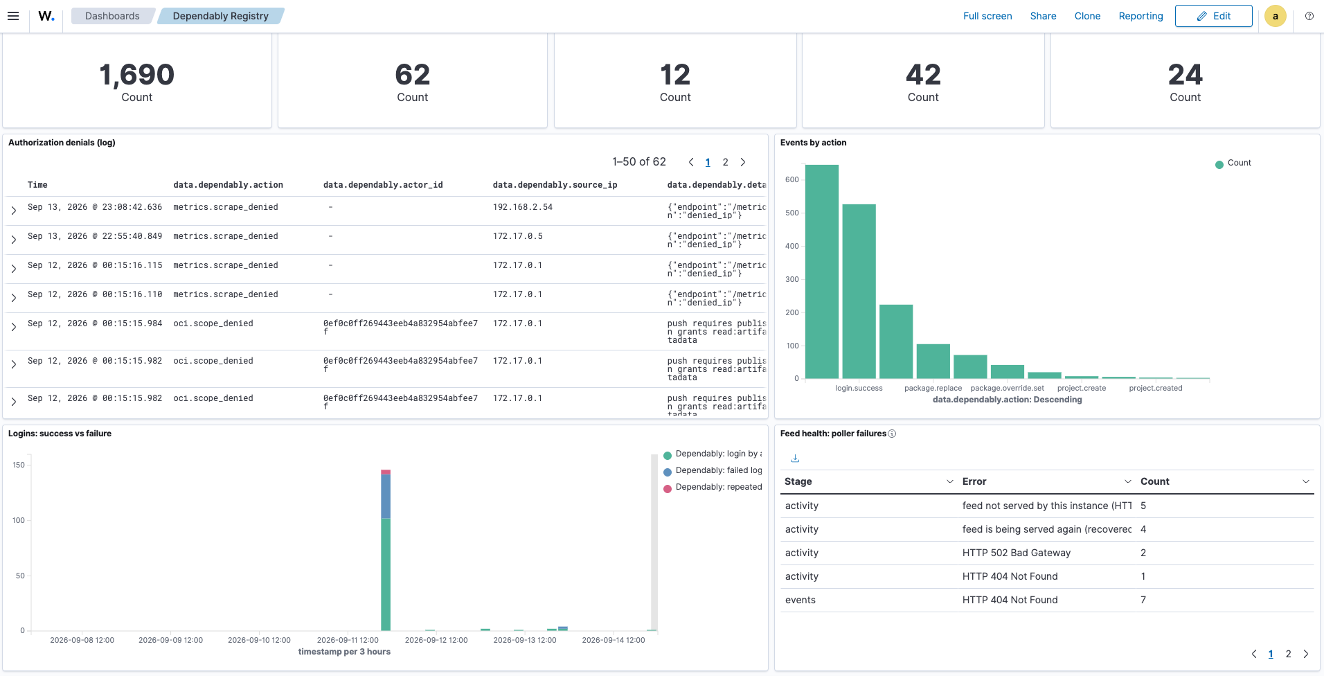Viewport: 1324px width, 676px height.
Task: Select Dependably Registry breadcrumb
Action: pyautogui.click(x=220, y=16)
